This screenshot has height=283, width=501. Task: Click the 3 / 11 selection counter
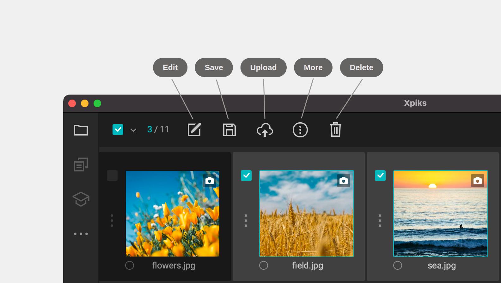(158, 130)
